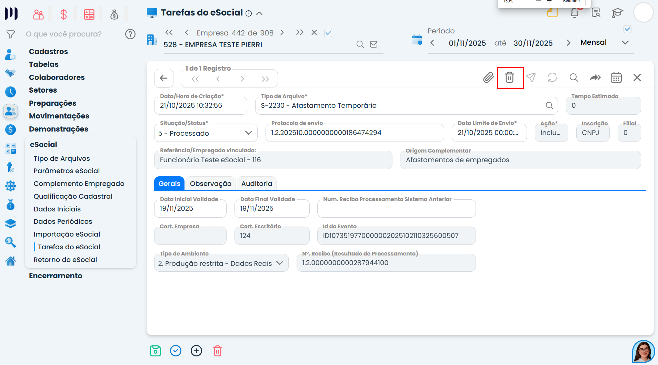Open Retorno do eSocial in the menu
Screen dimensions: 658x365
tap(65, 259)
